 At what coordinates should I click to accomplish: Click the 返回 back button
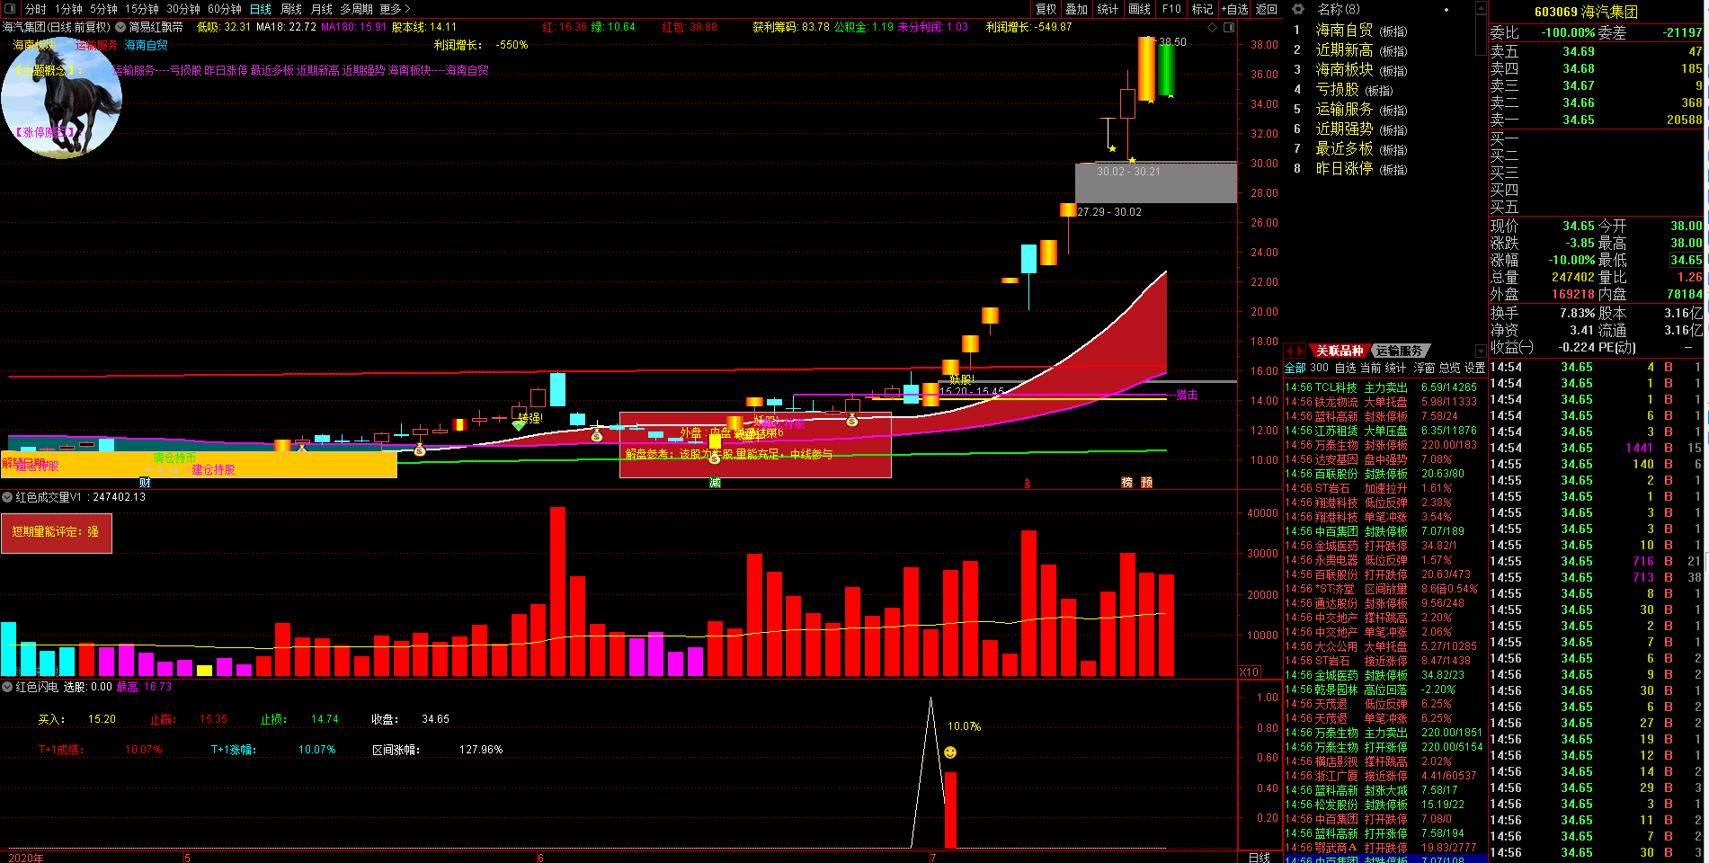click(1267, 9)
